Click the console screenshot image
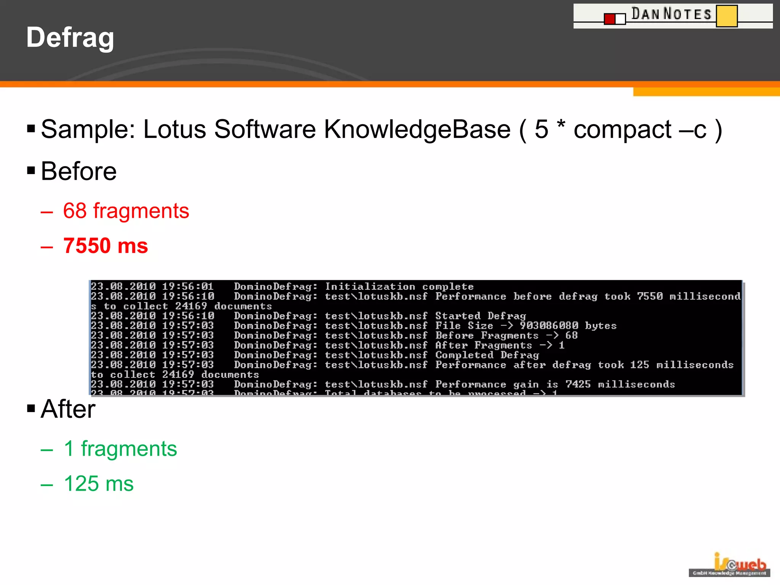This screenshot has height=585, width=780. (x=417, y=338)
